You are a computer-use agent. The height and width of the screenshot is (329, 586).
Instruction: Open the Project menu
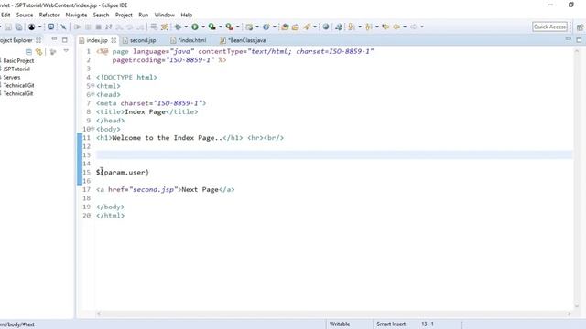tap(124, 15)
